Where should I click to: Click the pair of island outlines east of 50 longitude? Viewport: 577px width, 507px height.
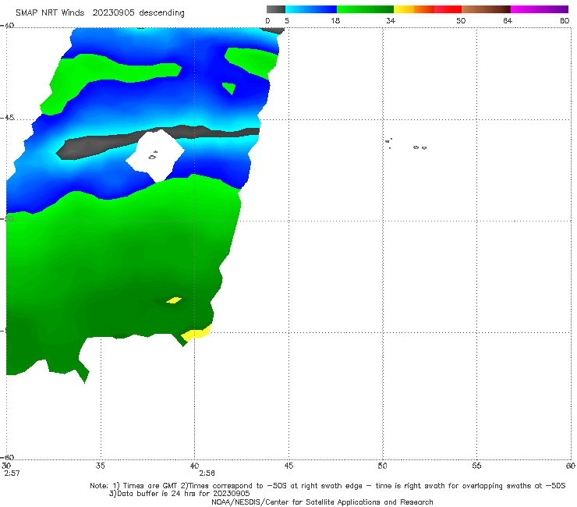419,147
